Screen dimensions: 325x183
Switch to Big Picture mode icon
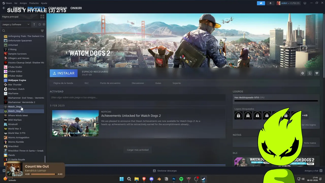pyautogui.click(x=305, y=3)
